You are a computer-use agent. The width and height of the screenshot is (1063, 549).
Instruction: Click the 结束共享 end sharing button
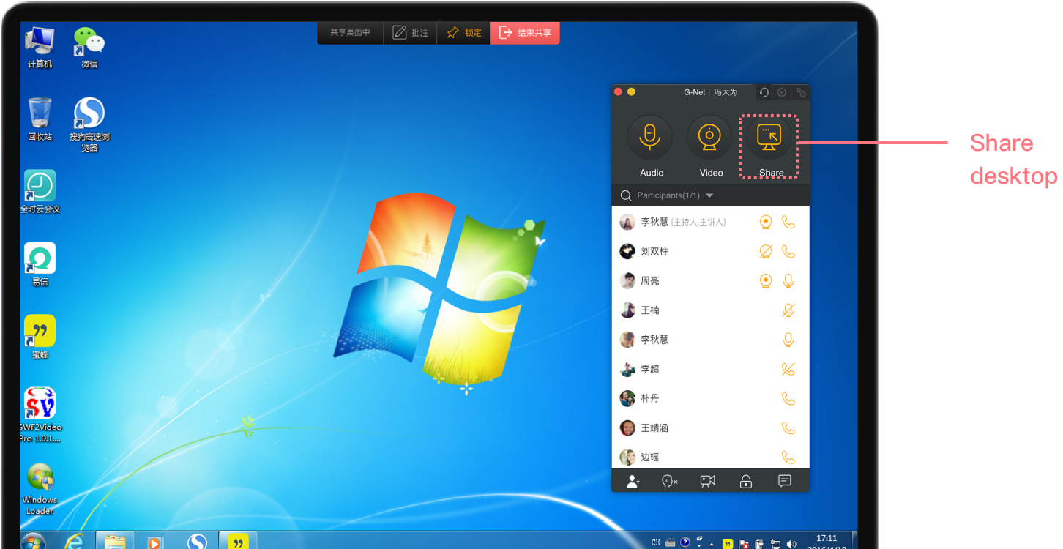526,33
